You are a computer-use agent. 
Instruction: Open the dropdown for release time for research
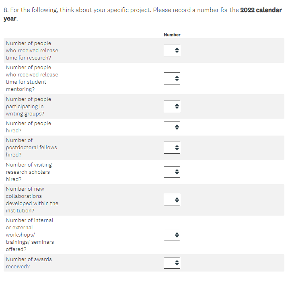click(172, 50)
